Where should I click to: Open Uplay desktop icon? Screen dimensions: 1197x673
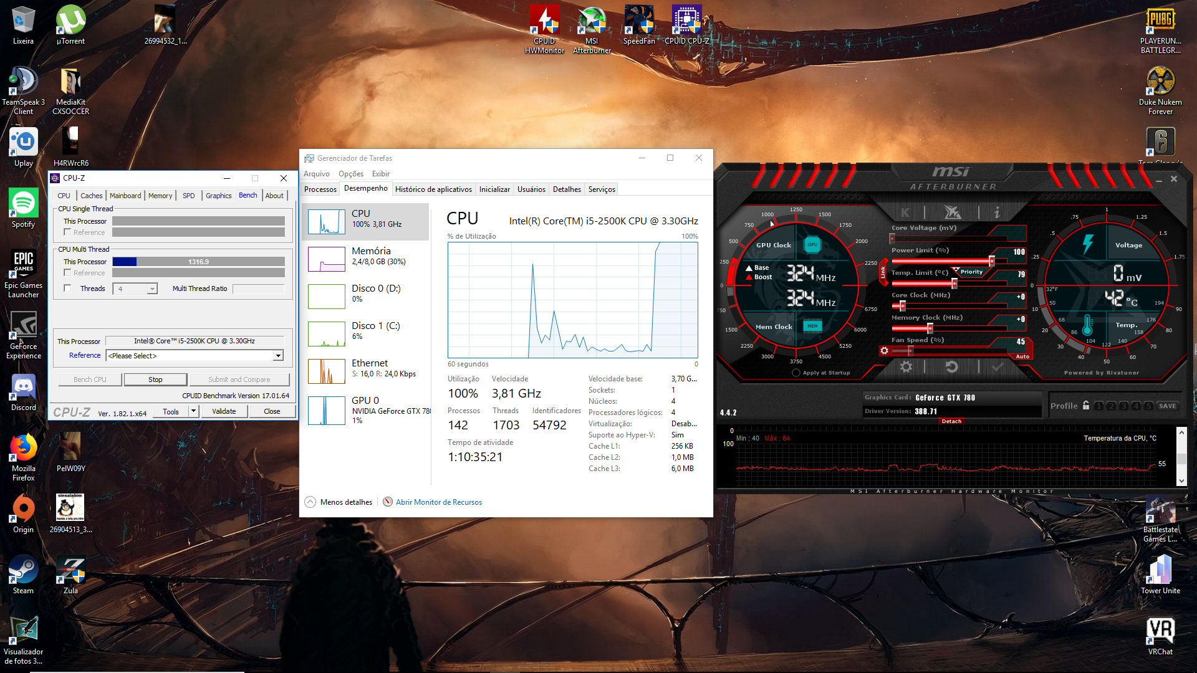(x=23, y=147)
